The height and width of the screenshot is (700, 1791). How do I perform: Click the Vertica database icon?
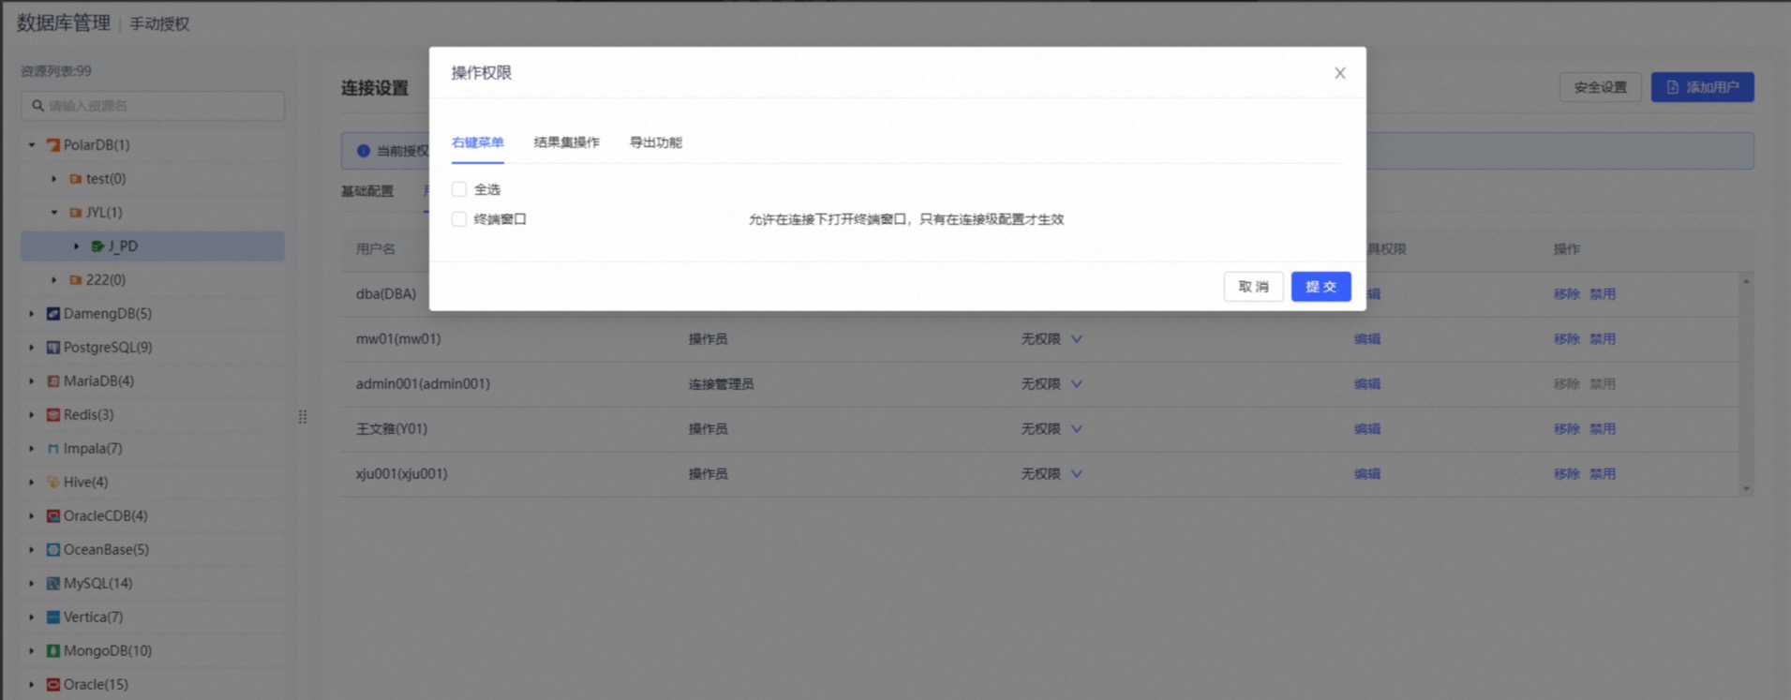coord(53,618)
